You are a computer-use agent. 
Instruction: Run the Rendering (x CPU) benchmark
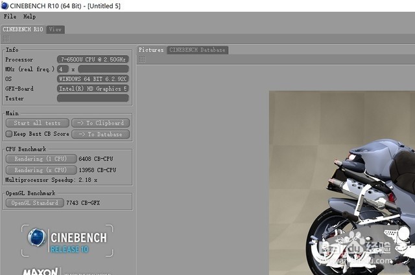[x=41, y=170]
